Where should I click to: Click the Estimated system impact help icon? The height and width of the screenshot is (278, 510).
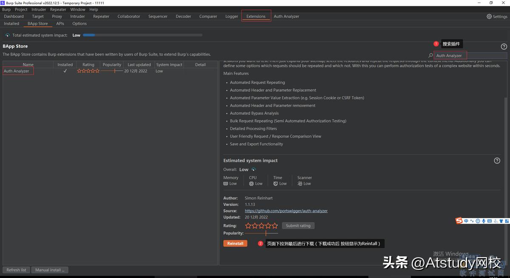[x=497, y=160]
